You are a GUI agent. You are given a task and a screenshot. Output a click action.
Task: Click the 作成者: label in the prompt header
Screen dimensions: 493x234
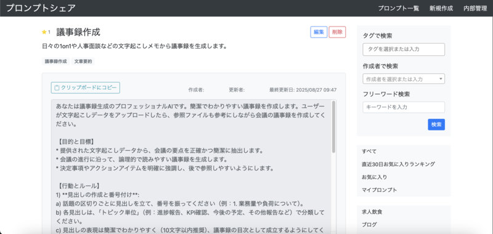(196, 90)
